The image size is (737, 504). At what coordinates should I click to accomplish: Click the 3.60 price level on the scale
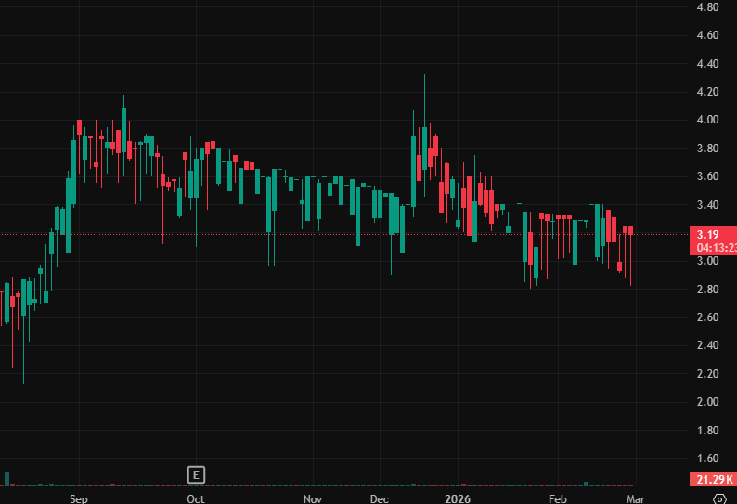tap(707, 176)
